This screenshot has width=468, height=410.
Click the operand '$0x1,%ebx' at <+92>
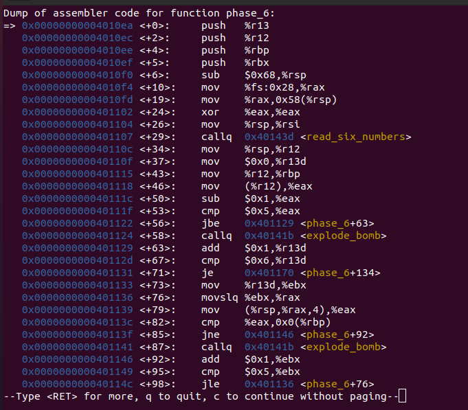pos(272,360)
